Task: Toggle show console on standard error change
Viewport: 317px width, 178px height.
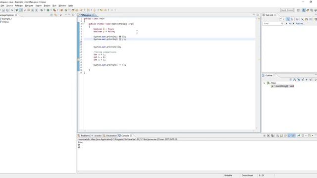Action: tap(293, 135)
